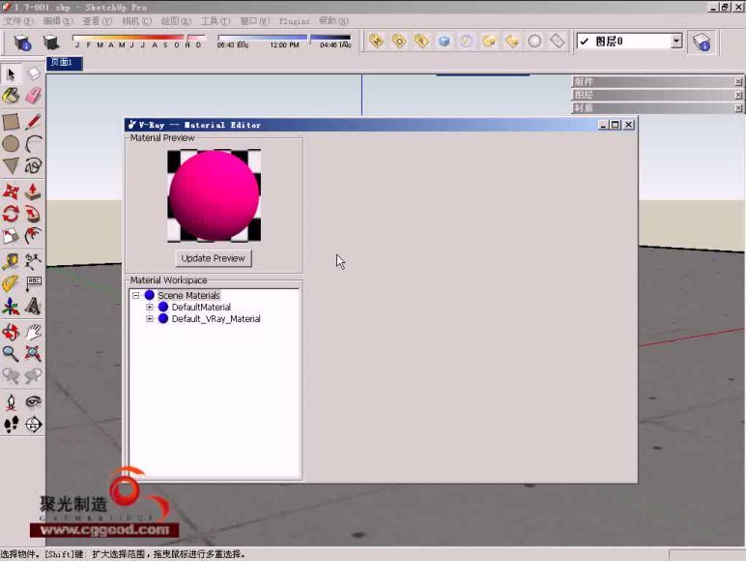The height and width of the screenshot is (561, 746).
Task: Select the Protractor tool
Action: click(11, 283)
